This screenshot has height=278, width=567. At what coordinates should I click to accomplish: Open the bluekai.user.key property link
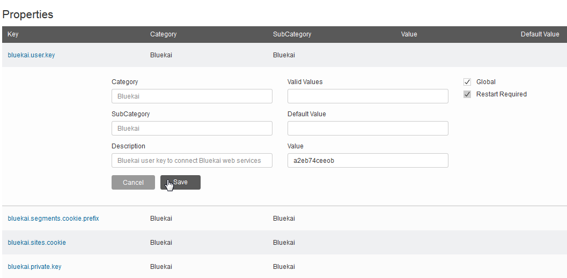(31, 55)
